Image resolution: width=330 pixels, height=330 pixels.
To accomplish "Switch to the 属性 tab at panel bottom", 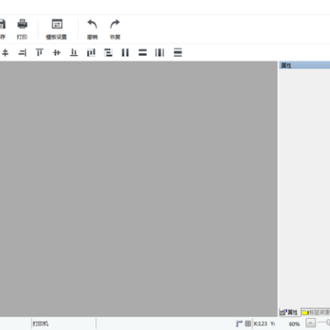I will pyautogui.click(x=290, y=313).
